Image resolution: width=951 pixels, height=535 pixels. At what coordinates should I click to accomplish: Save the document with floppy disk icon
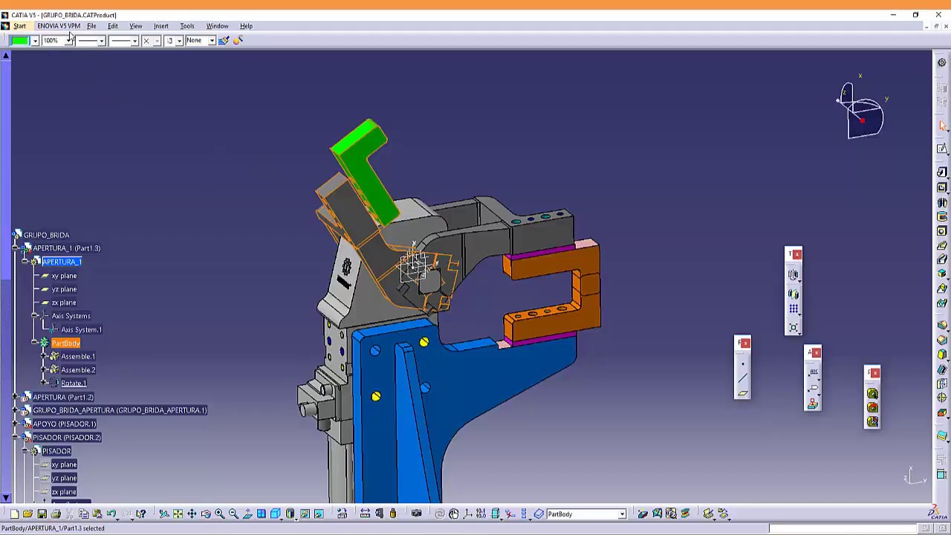[42, 513]
